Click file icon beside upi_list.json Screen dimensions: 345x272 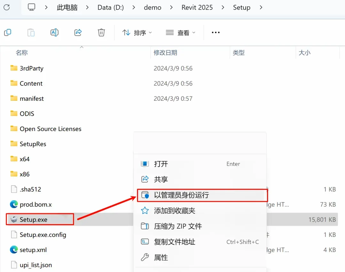point(14,265)
